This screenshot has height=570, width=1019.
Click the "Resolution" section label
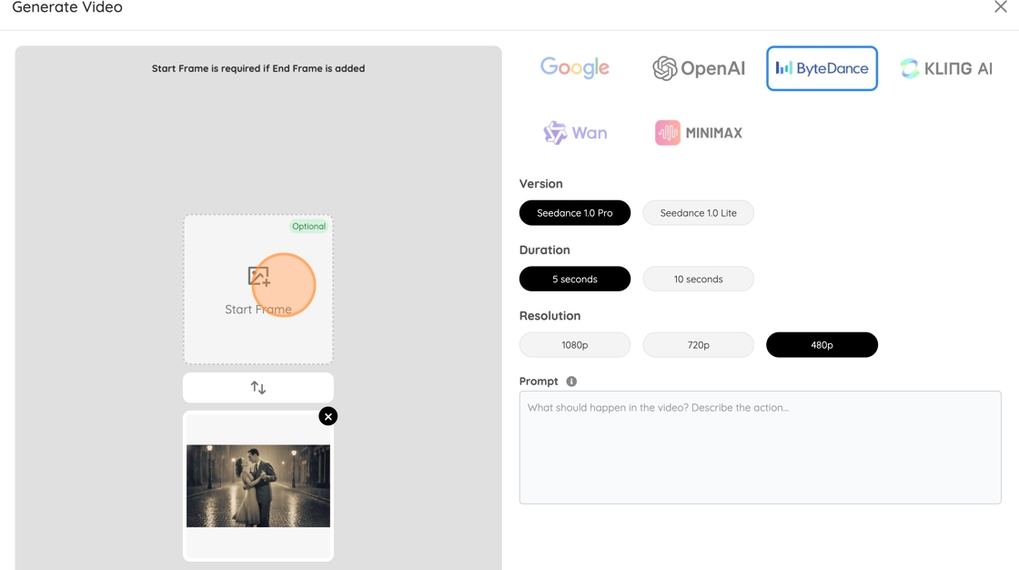550,316
